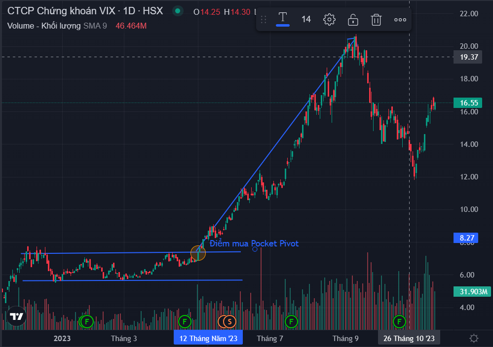This screenshot has height=347, width=493.
Task: Click the 26 Tháng 10 '23 date label
Action: point(409,339)
